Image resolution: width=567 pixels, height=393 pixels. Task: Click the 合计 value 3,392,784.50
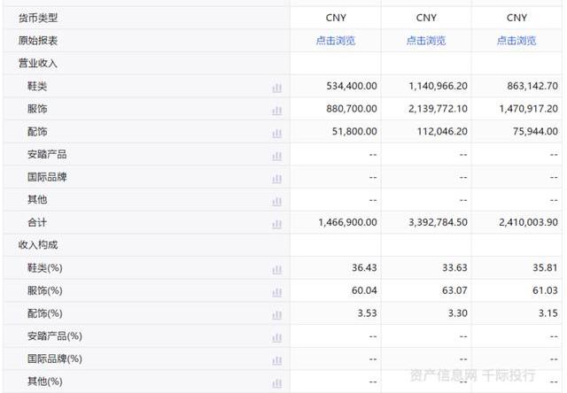pos(438,222)
